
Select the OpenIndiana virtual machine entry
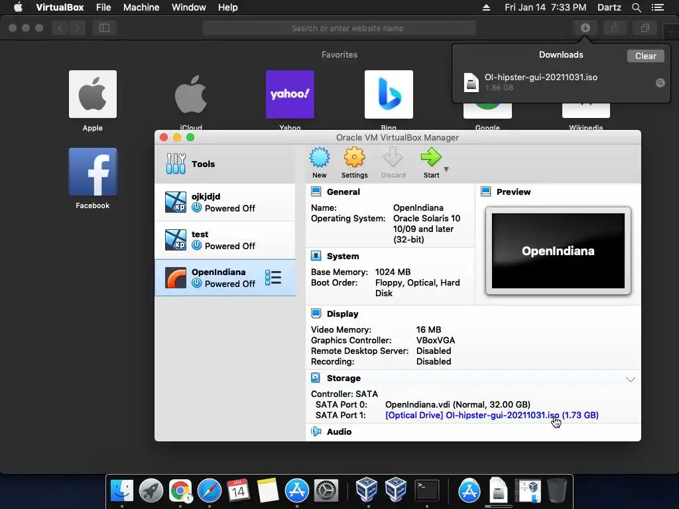pos(225,278)
